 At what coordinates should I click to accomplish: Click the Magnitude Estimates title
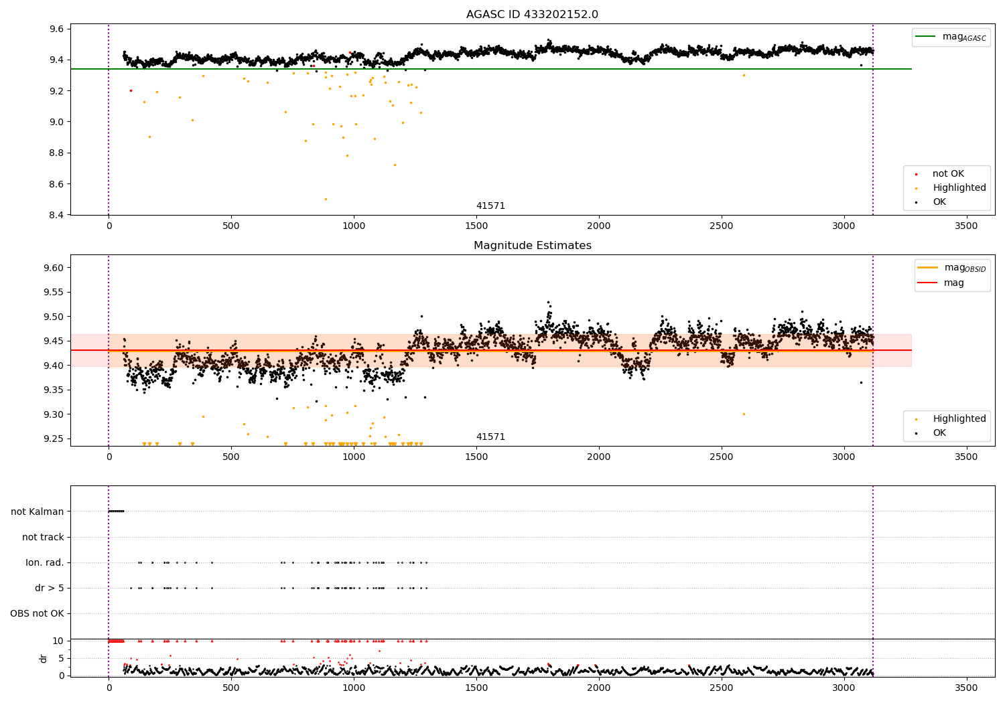[x=532, y=246]
